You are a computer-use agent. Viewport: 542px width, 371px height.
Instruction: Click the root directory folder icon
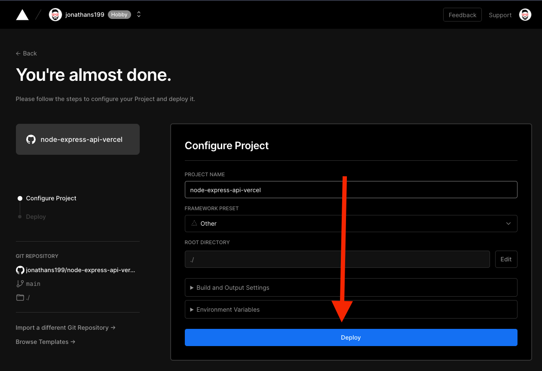pyautogui.click(x=20, y=297)
